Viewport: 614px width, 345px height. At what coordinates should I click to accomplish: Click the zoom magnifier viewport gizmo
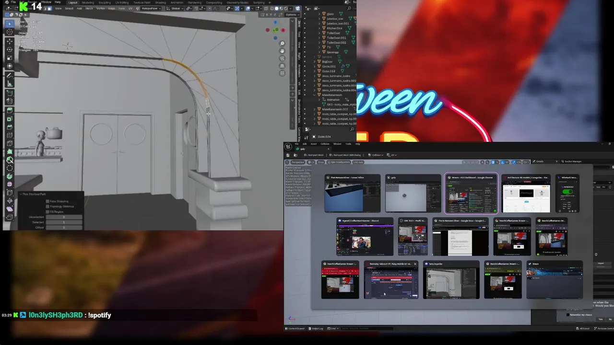click(x=283, y=44)
